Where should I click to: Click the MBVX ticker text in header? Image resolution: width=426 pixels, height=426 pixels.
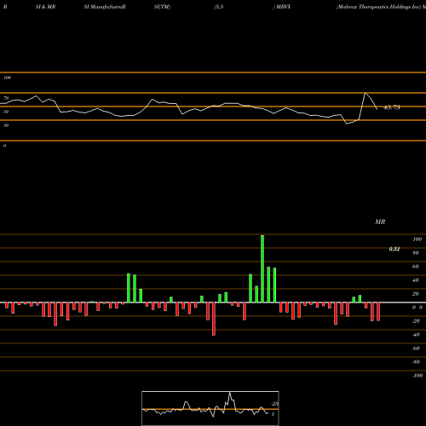(x=283, y=7)
